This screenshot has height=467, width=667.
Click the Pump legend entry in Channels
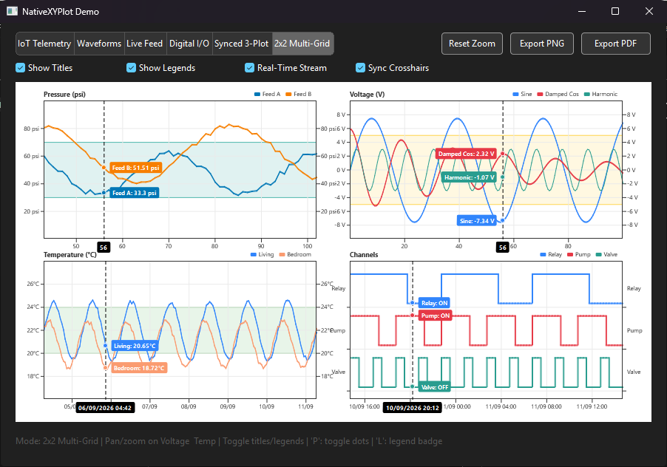click(x=578, y=254)
